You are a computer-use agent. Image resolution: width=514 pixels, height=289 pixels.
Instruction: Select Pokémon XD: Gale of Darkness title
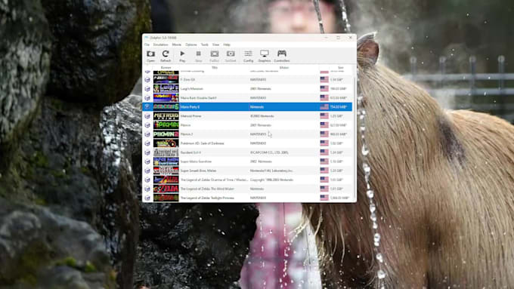pos(202,143)
